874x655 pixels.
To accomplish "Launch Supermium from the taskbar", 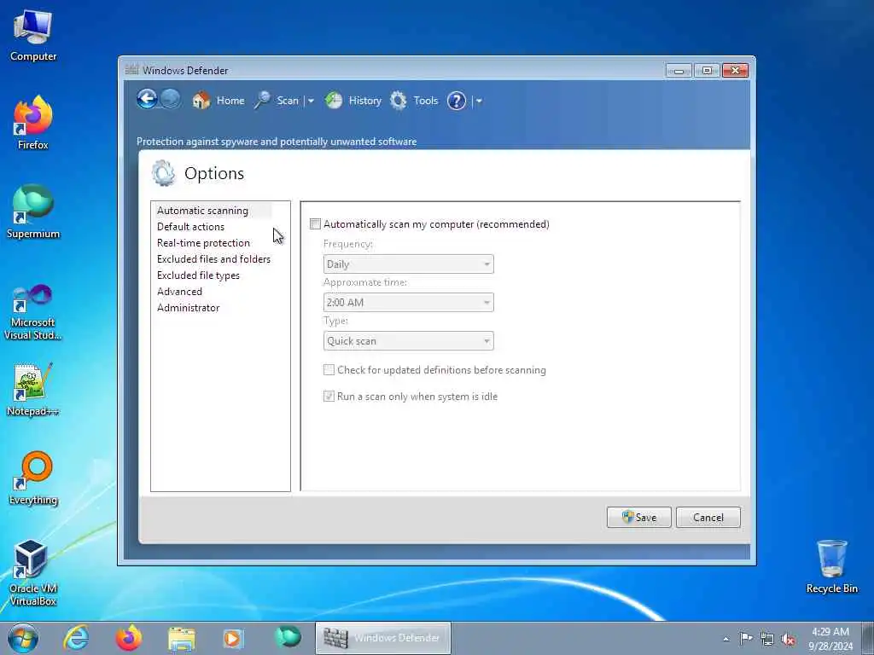I will pyautogui.click(x=288, y=638).
